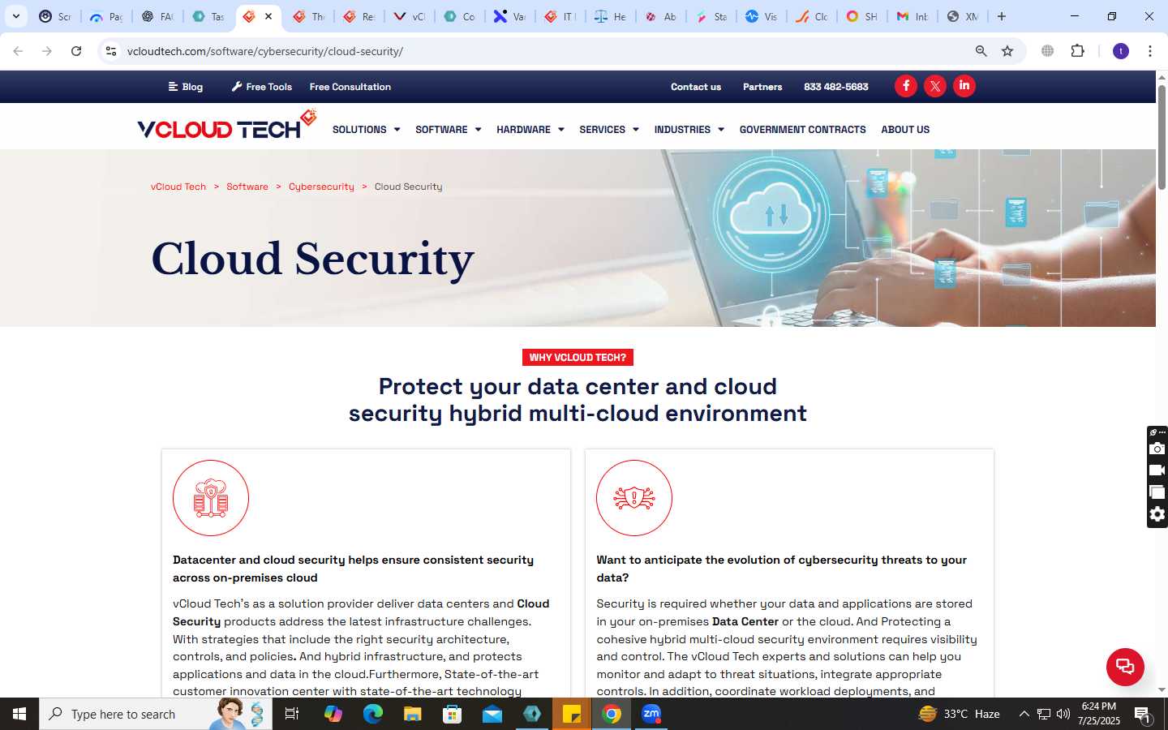Screen dimensions: 1168x730
Task: Switch to the first 'Scr' browser tab
Action: click(x=55, y=16)
